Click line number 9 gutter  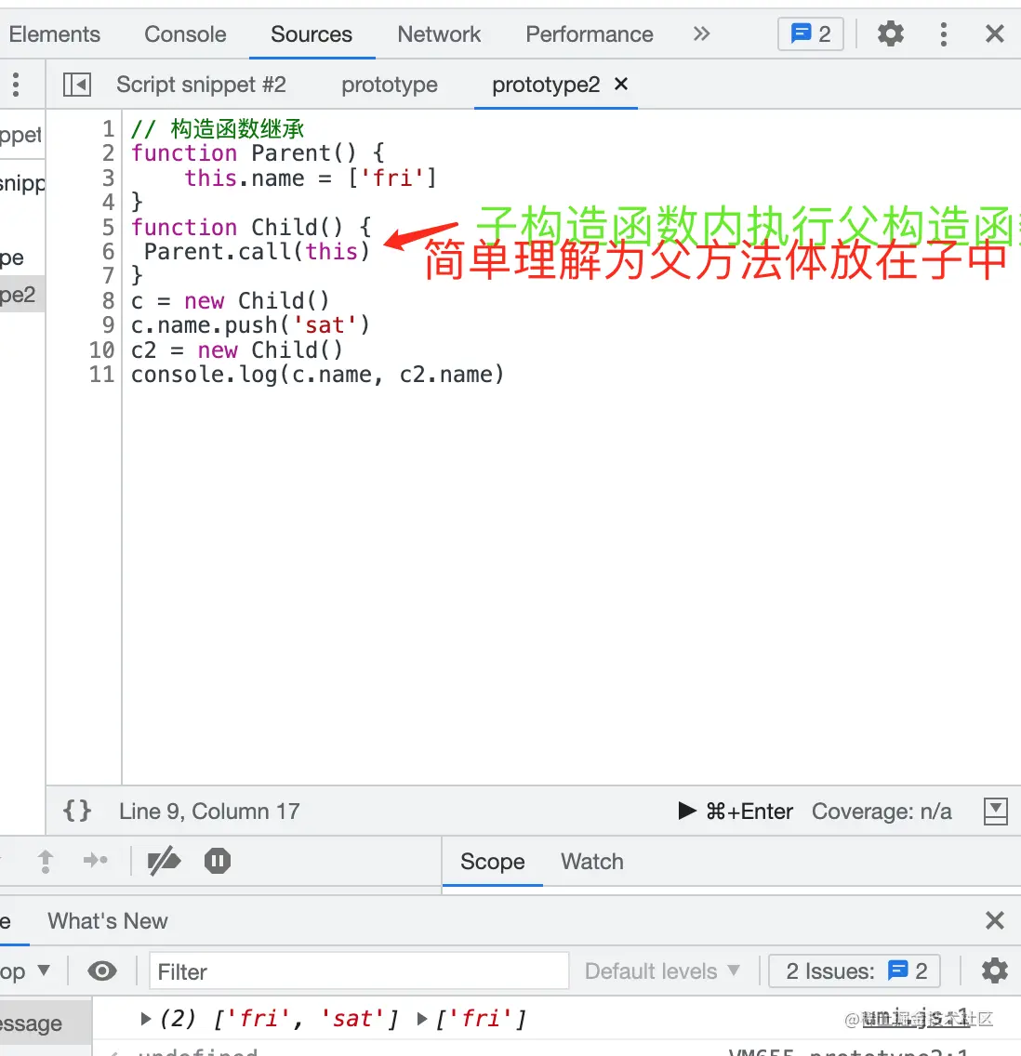[108, 325]
